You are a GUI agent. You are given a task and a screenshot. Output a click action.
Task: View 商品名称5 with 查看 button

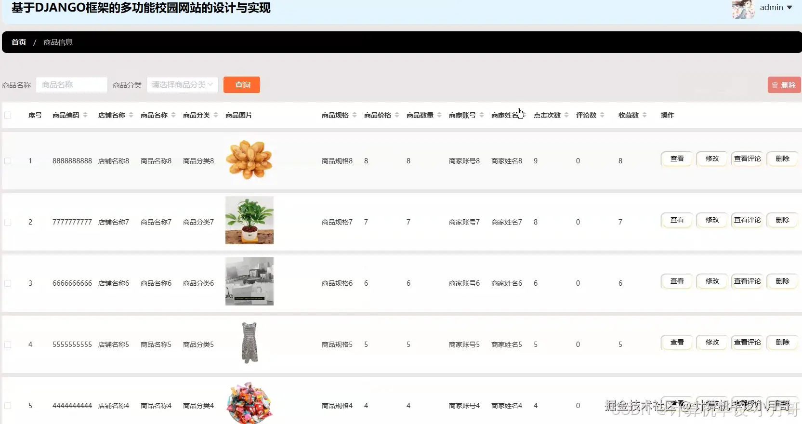(677, 342)
